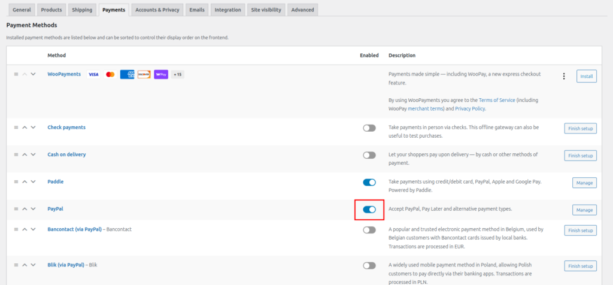
Task: Manage the Paddle payment method
Action: pyautogui.click(x=584, y=183)
